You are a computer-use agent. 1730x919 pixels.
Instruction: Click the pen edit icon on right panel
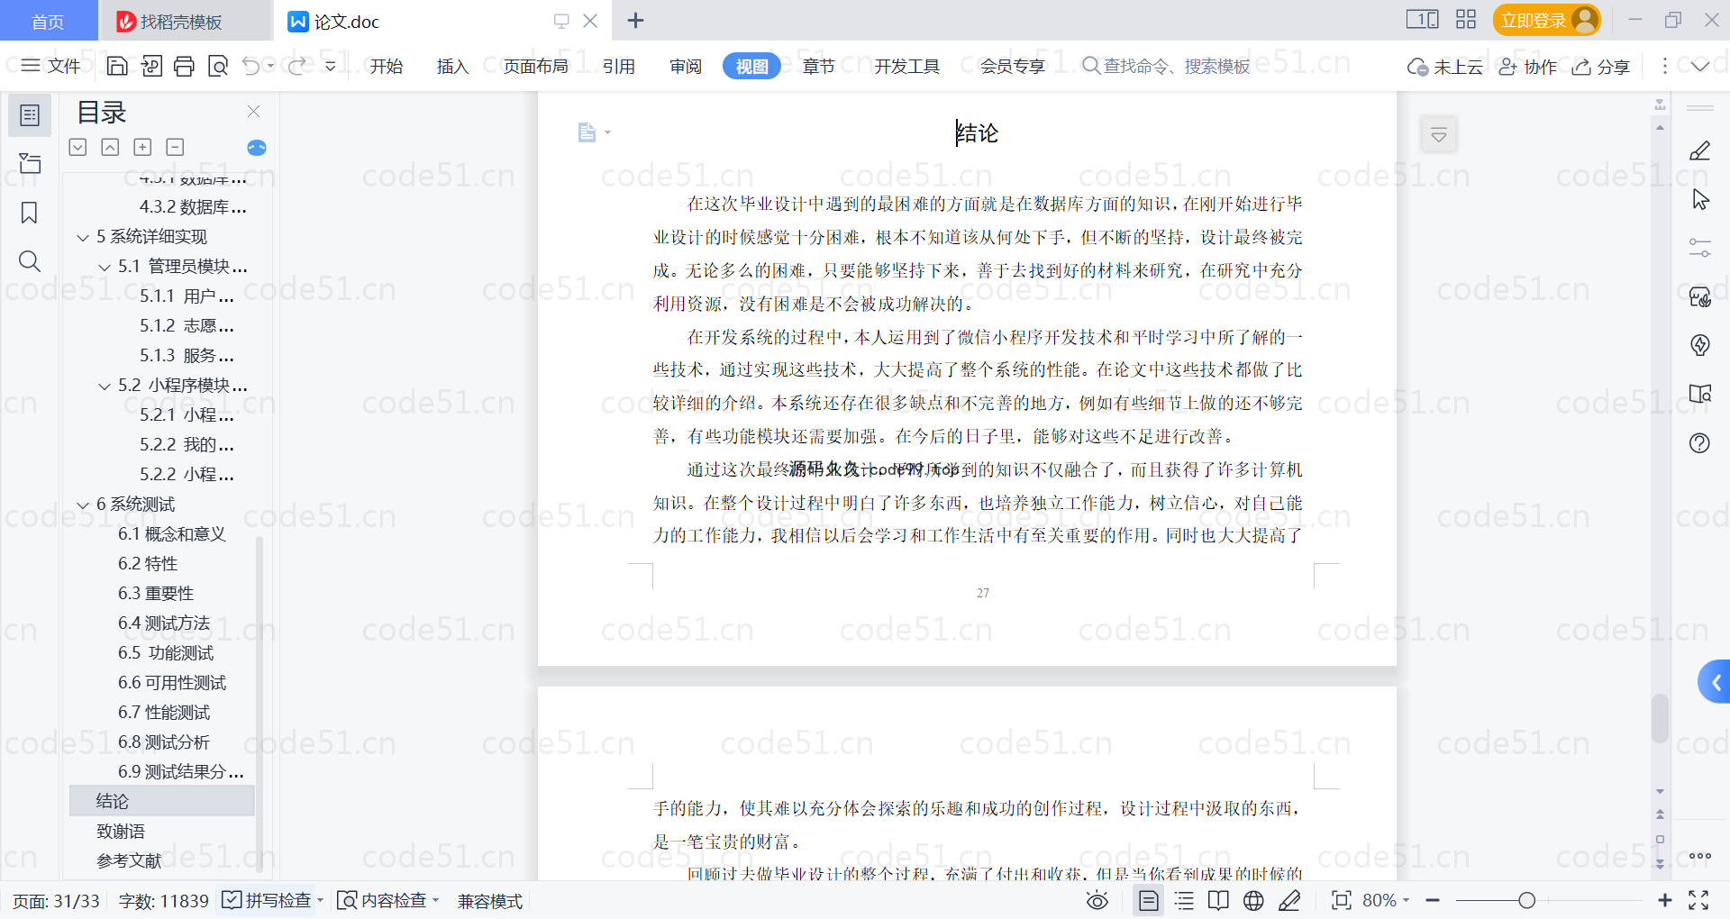pos(1699,150)
